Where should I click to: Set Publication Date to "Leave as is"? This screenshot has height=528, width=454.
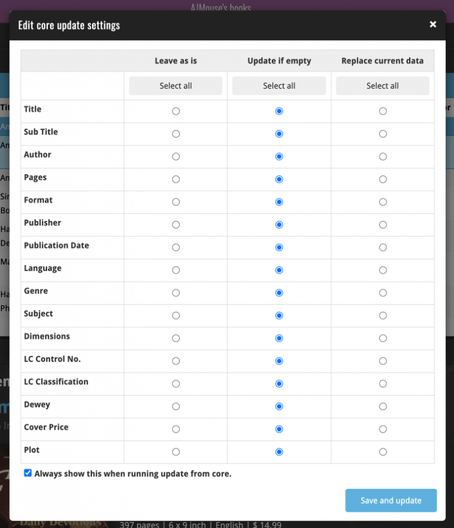pyautogui.click(x=176, y=247)
